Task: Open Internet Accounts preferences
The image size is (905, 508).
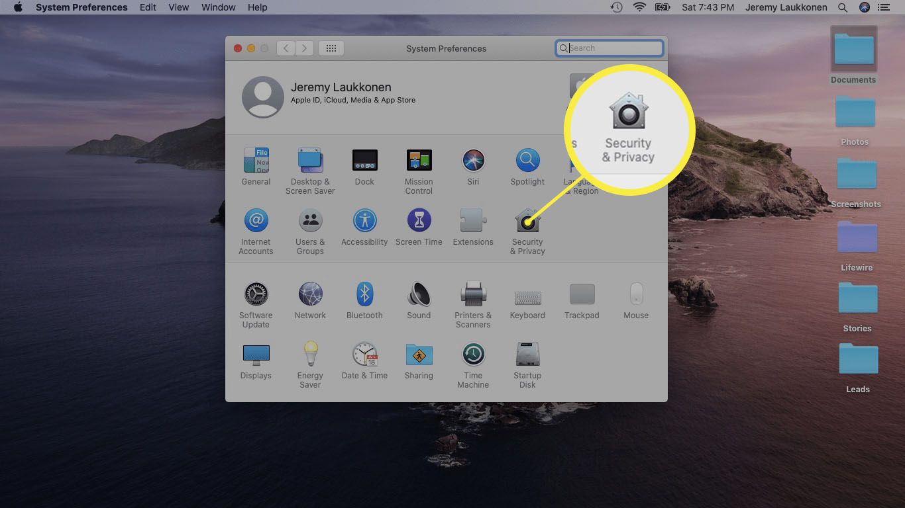Action: click(x=256, y=232)
